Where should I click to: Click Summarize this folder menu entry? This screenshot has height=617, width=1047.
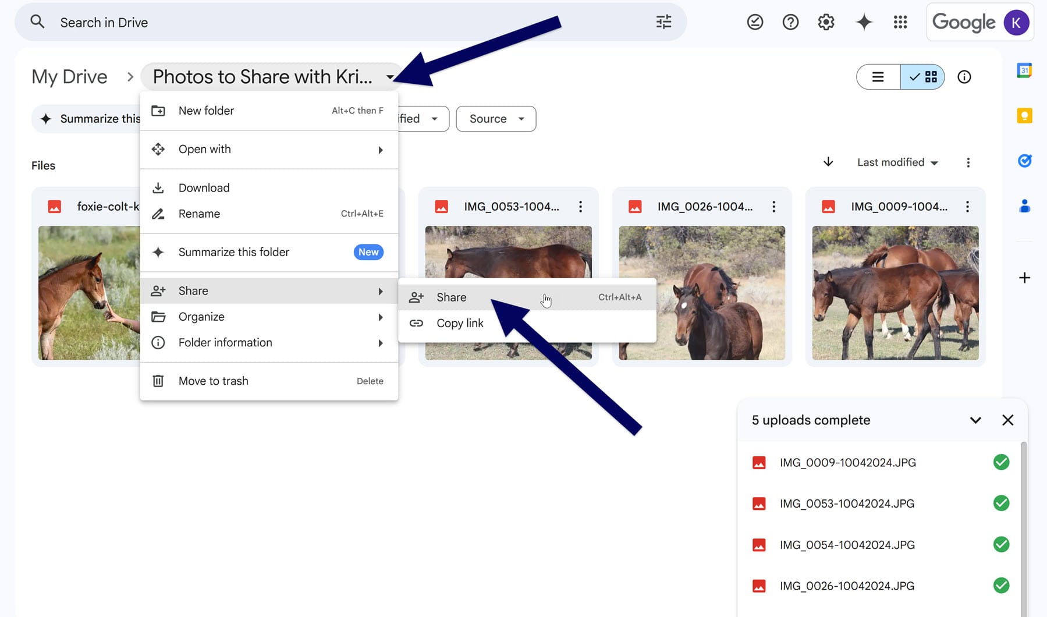(x=233, y=252)
